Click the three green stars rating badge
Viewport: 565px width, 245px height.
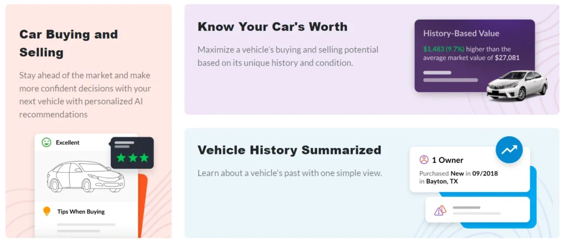click(132, 158)
